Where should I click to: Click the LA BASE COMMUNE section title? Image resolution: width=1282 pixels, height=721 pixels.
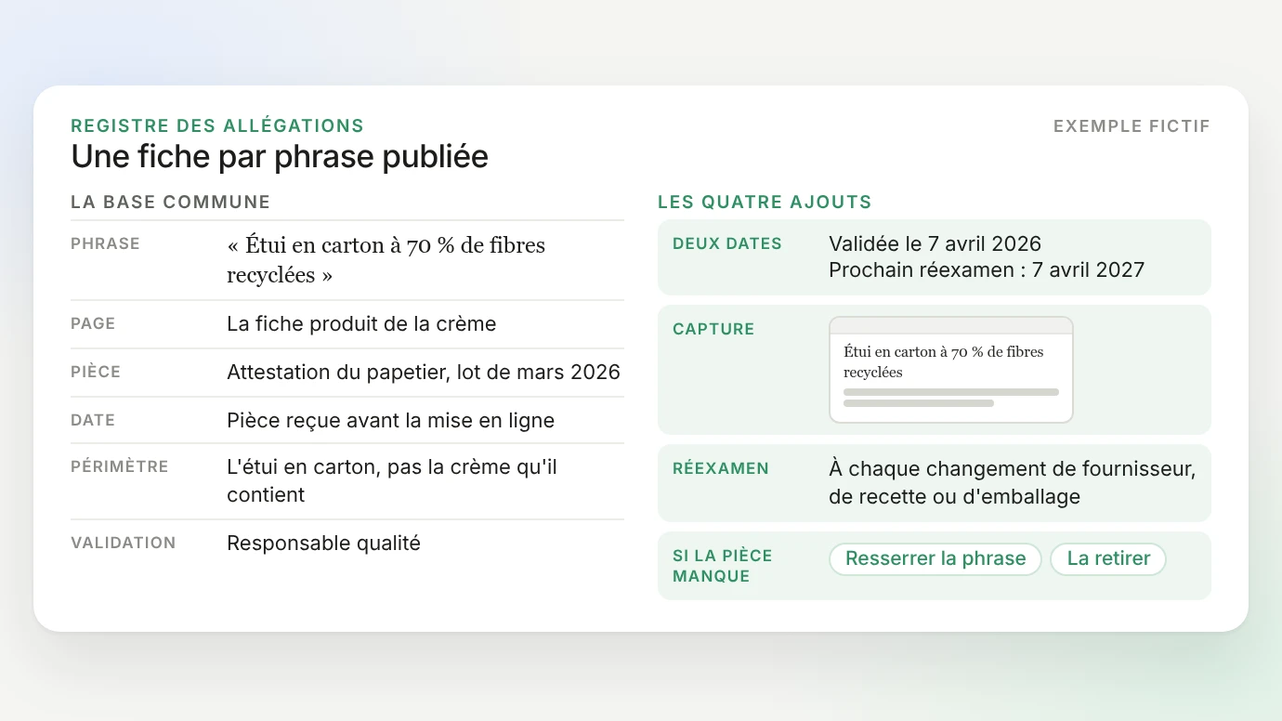coord(171,203)
